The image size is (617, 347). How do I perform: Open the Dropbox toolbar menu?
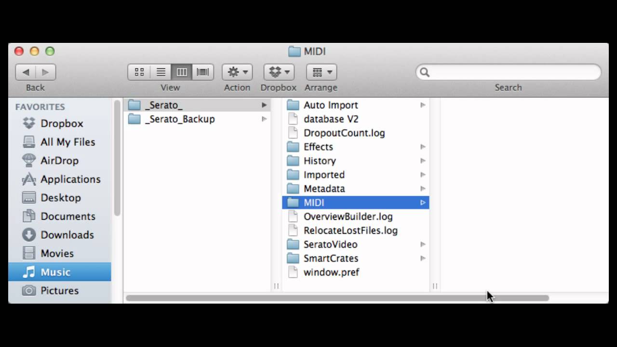pos(279,72)
